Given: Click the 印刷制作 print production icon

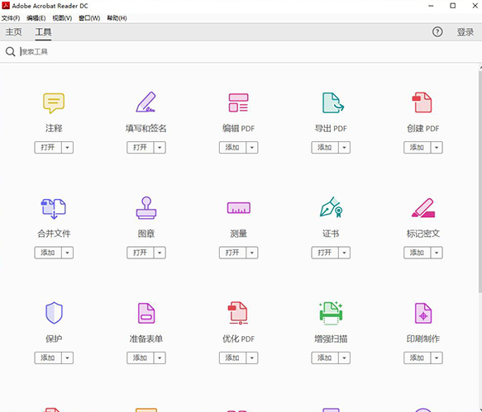Looking at the screenshot, I should [423, 313].
